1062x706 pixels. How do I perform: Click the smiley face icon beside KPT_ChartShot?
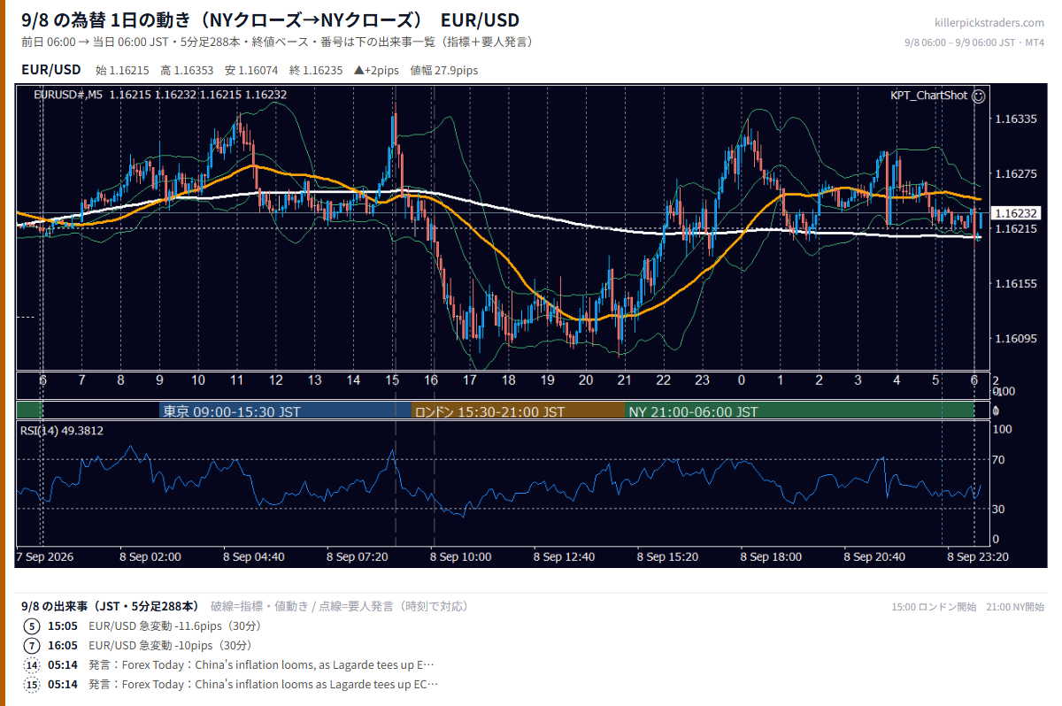(x=978, y=96)
